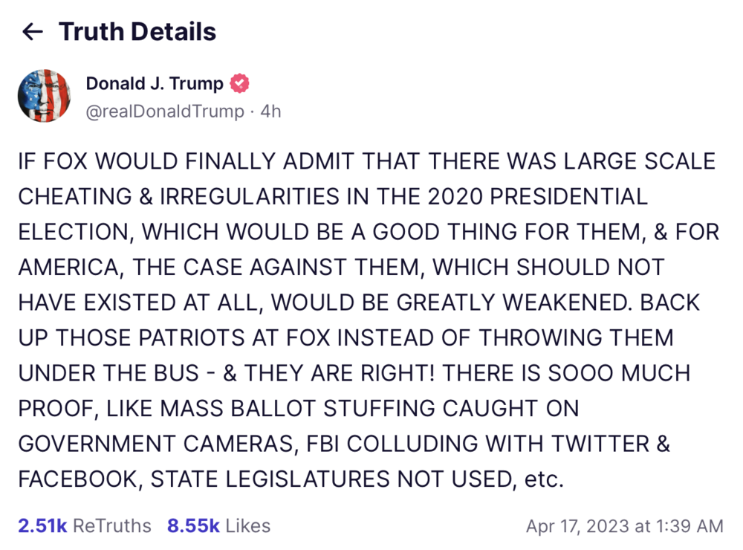
Task: Click the "2.51k" count number
Action: [42, 525]
